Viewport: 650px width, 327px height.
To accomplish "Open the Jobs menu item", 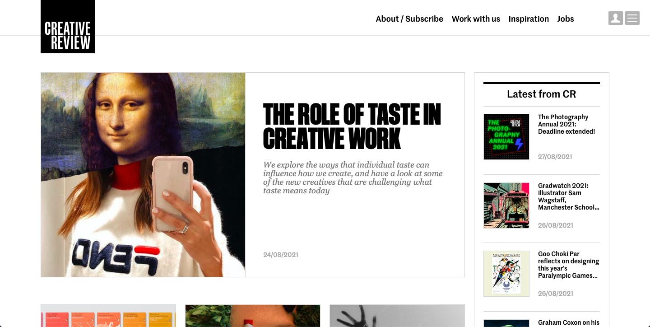I will 566,19.
